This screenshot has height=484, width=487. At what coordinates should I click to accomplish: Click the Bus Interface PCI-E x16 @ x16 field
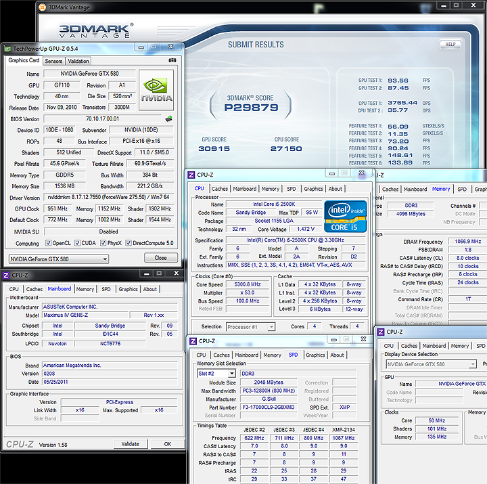pos(141,141)
